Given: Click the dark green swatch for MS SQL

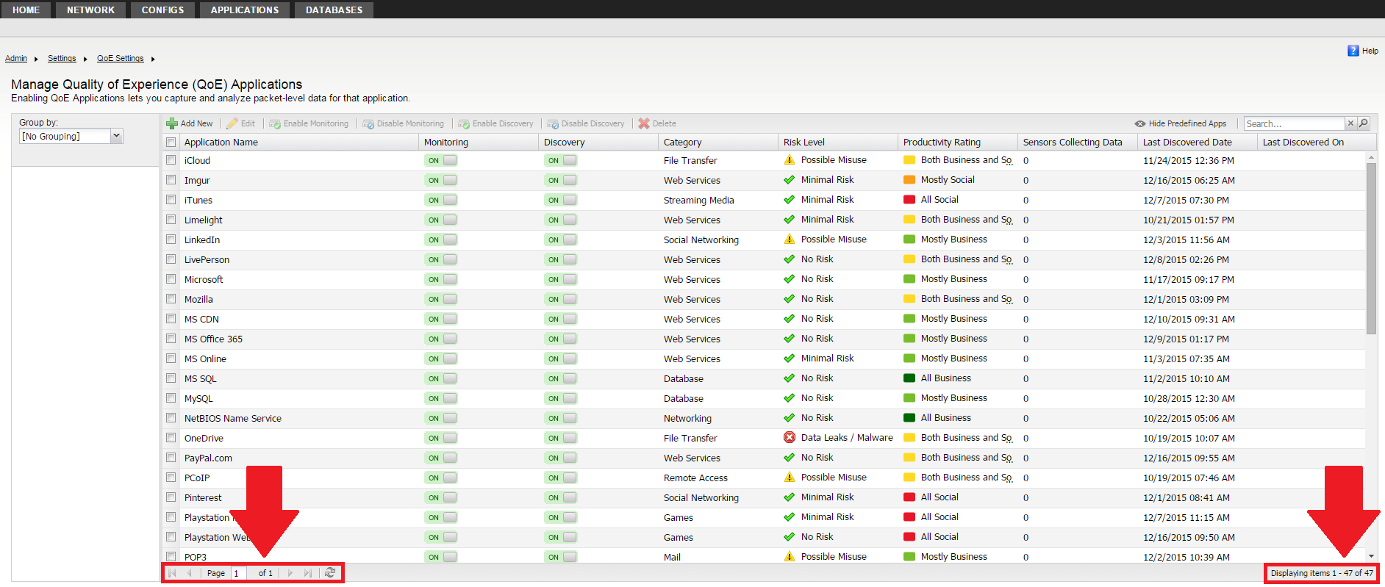Looking at the screenshot, I should [x=909, y=378].
